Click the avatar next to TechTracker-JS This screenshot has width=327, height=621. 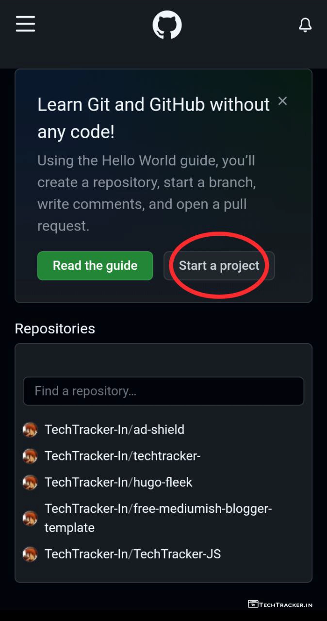pyautogui.click(x=30, y=554)
